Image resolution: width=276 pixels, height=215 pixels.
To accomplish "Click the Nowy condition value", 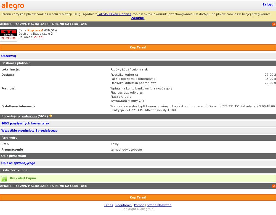I will 115,144.
